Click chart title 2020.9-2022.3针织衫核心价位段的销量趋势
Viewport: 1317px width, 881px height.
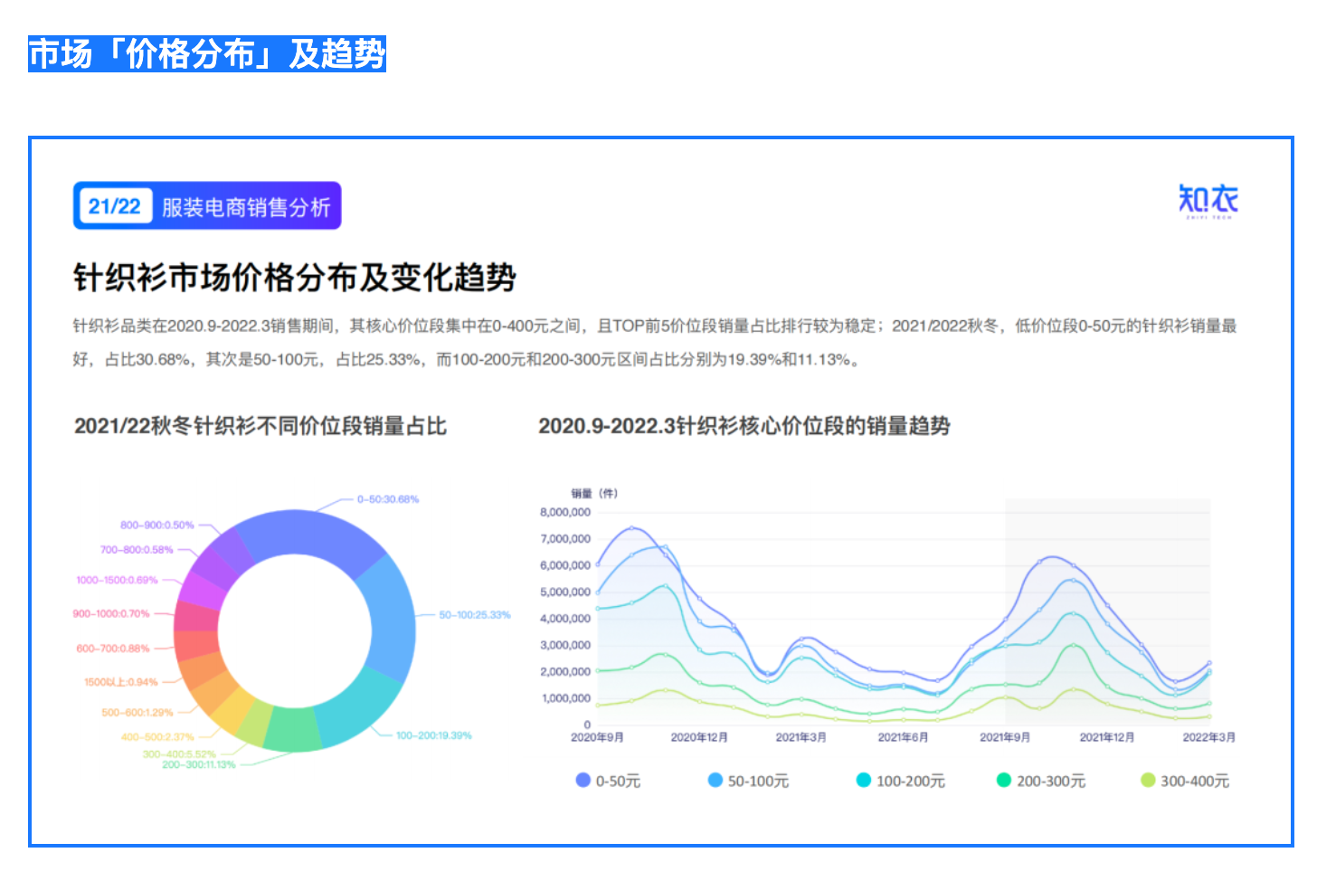[x=744, y=426]
